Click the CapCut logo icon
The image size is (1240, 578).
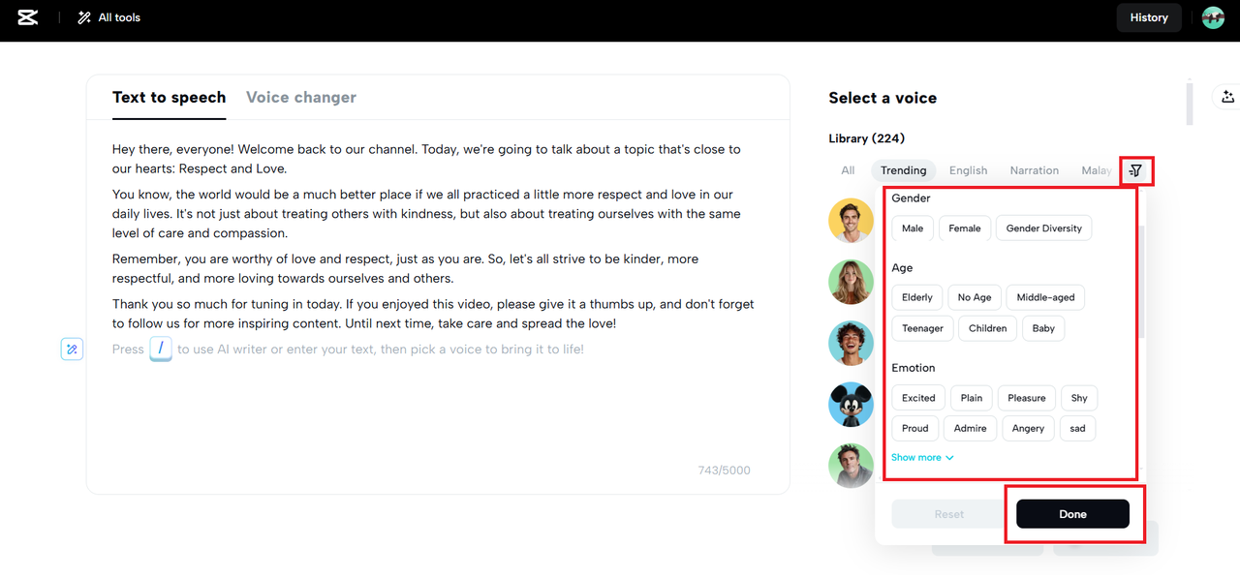[27, 17]
